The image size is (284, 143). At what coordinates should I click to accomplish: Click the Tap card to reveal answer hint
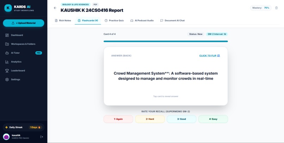[x=166, y=96]
